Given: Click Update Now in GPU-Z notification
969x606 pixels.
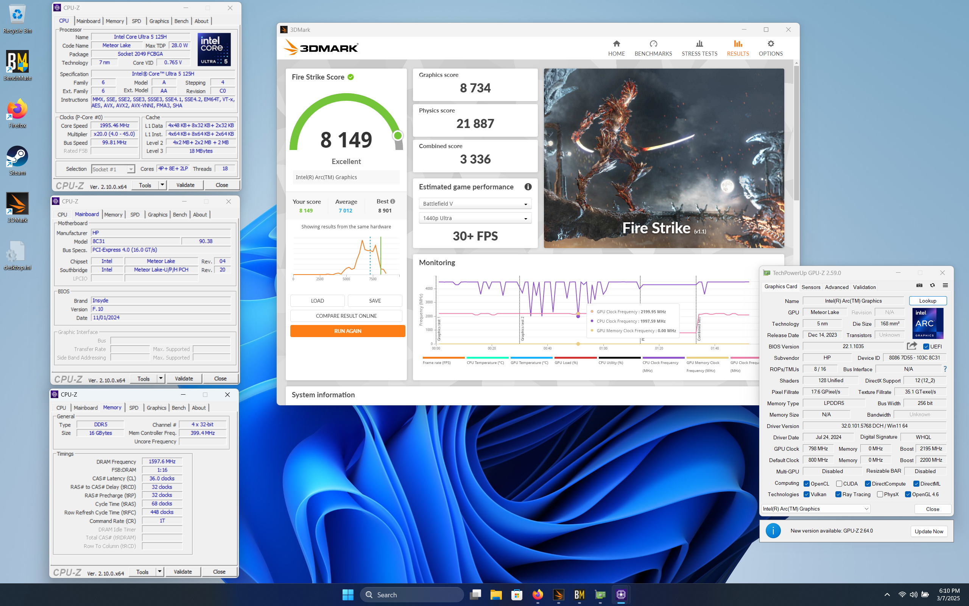Looking at the screenshot, I should point(928,531).
